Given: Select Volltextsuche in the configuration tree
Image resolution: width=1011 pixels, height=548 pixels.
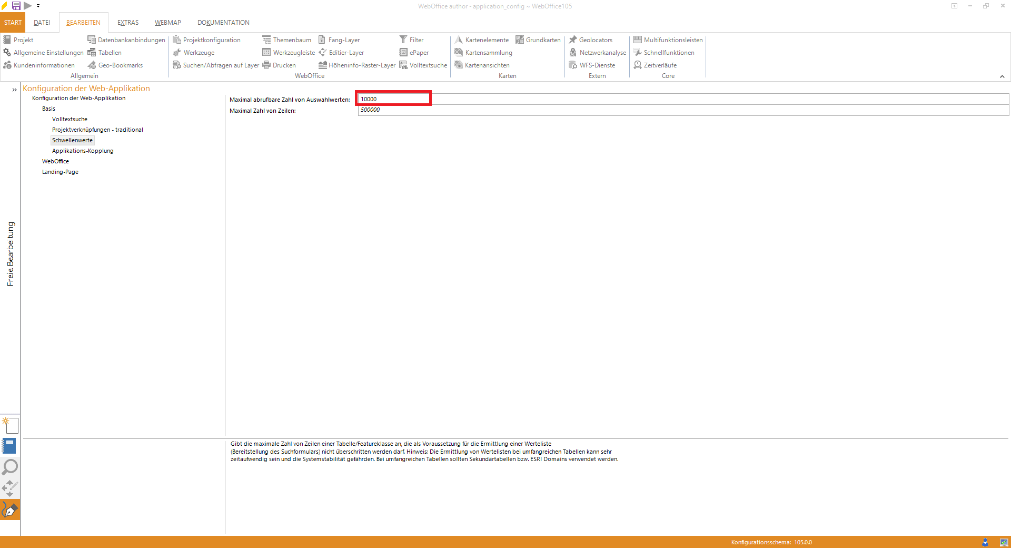Looking at the screenshot, I should pyautogui.click(x=70, y=119).
